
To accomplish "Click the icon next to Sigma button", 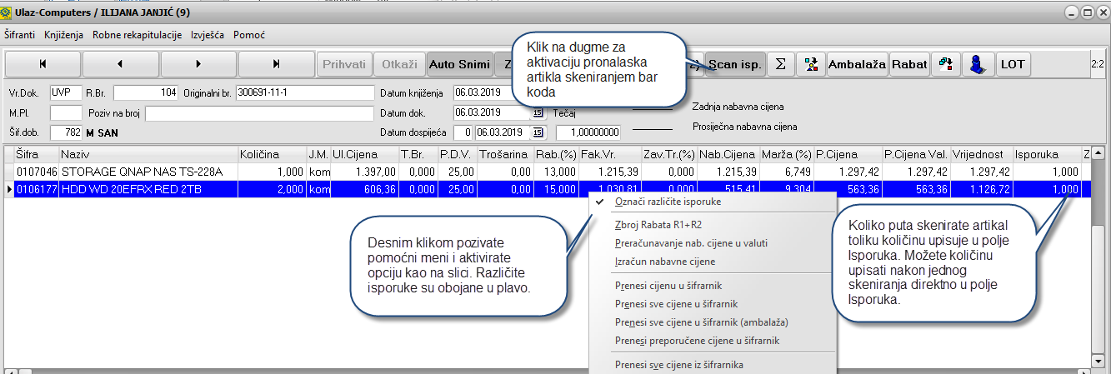I will [809, 64].
